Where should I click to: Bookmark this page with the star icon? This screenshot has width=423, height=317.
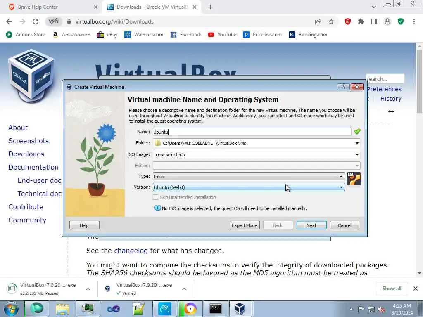pyautogui.click(x=331, y=21)
